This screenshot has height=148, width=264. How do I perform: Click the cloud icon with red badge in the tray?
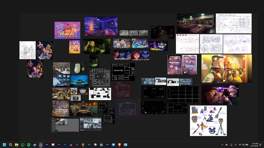click(227, 144)
